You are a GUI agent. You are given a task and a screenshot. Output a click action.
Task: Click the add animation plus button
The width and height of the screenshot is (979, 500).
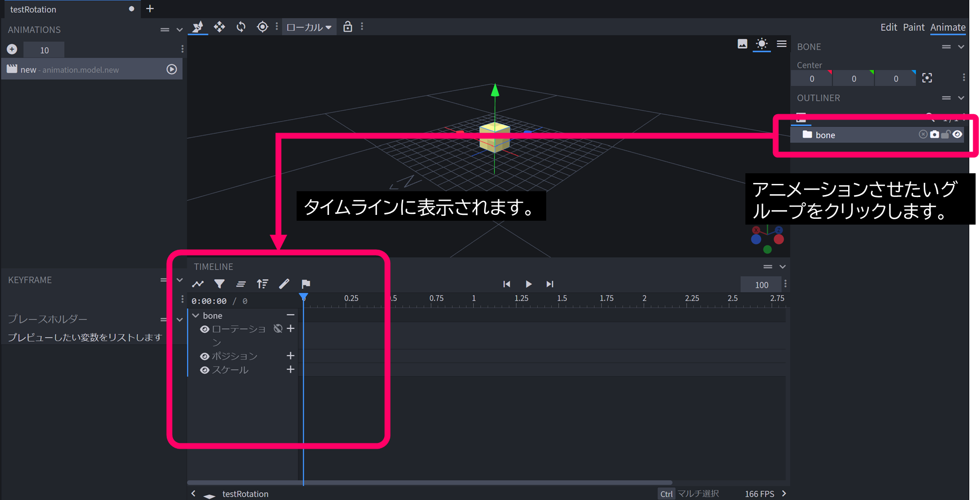(x=12, y=49)
